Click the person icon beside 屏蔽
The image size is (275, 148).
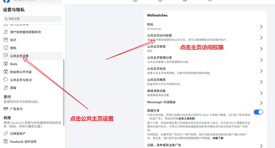6,88
